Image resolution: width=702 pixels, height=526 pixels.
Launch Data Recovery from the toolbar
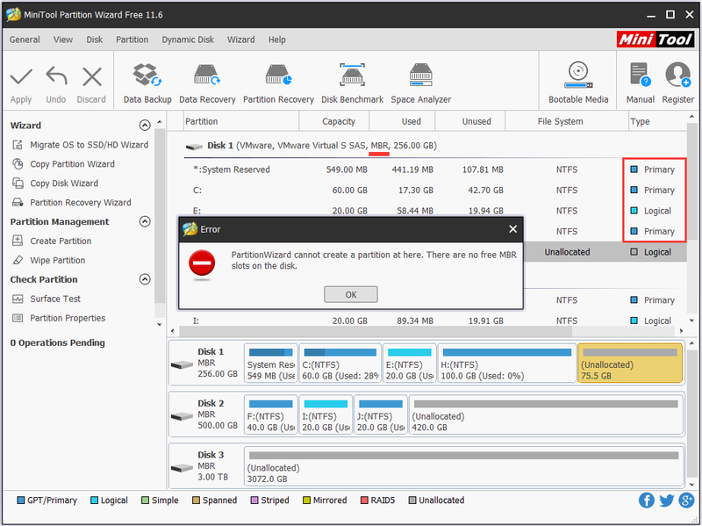[207, 83]
